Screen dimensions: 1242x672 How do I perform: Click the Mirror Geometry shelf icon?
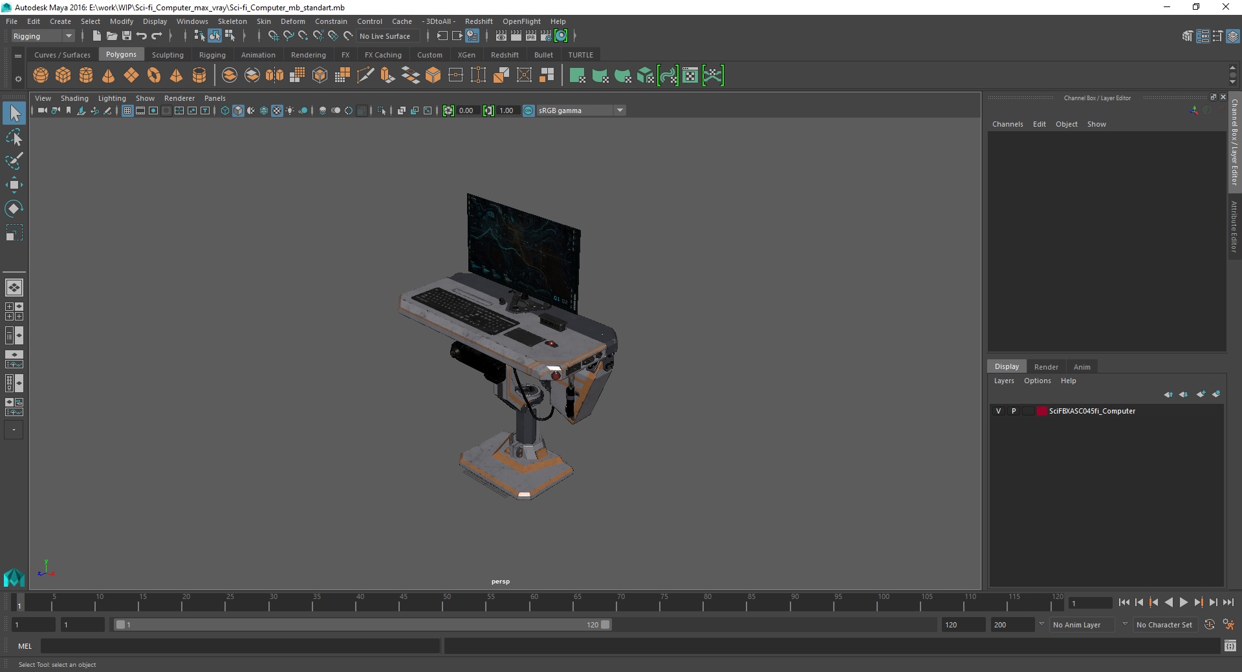(x=274, y=76)
